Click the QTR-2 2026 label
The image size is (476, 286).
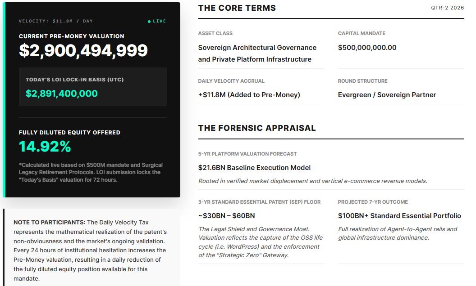point(448,8)
